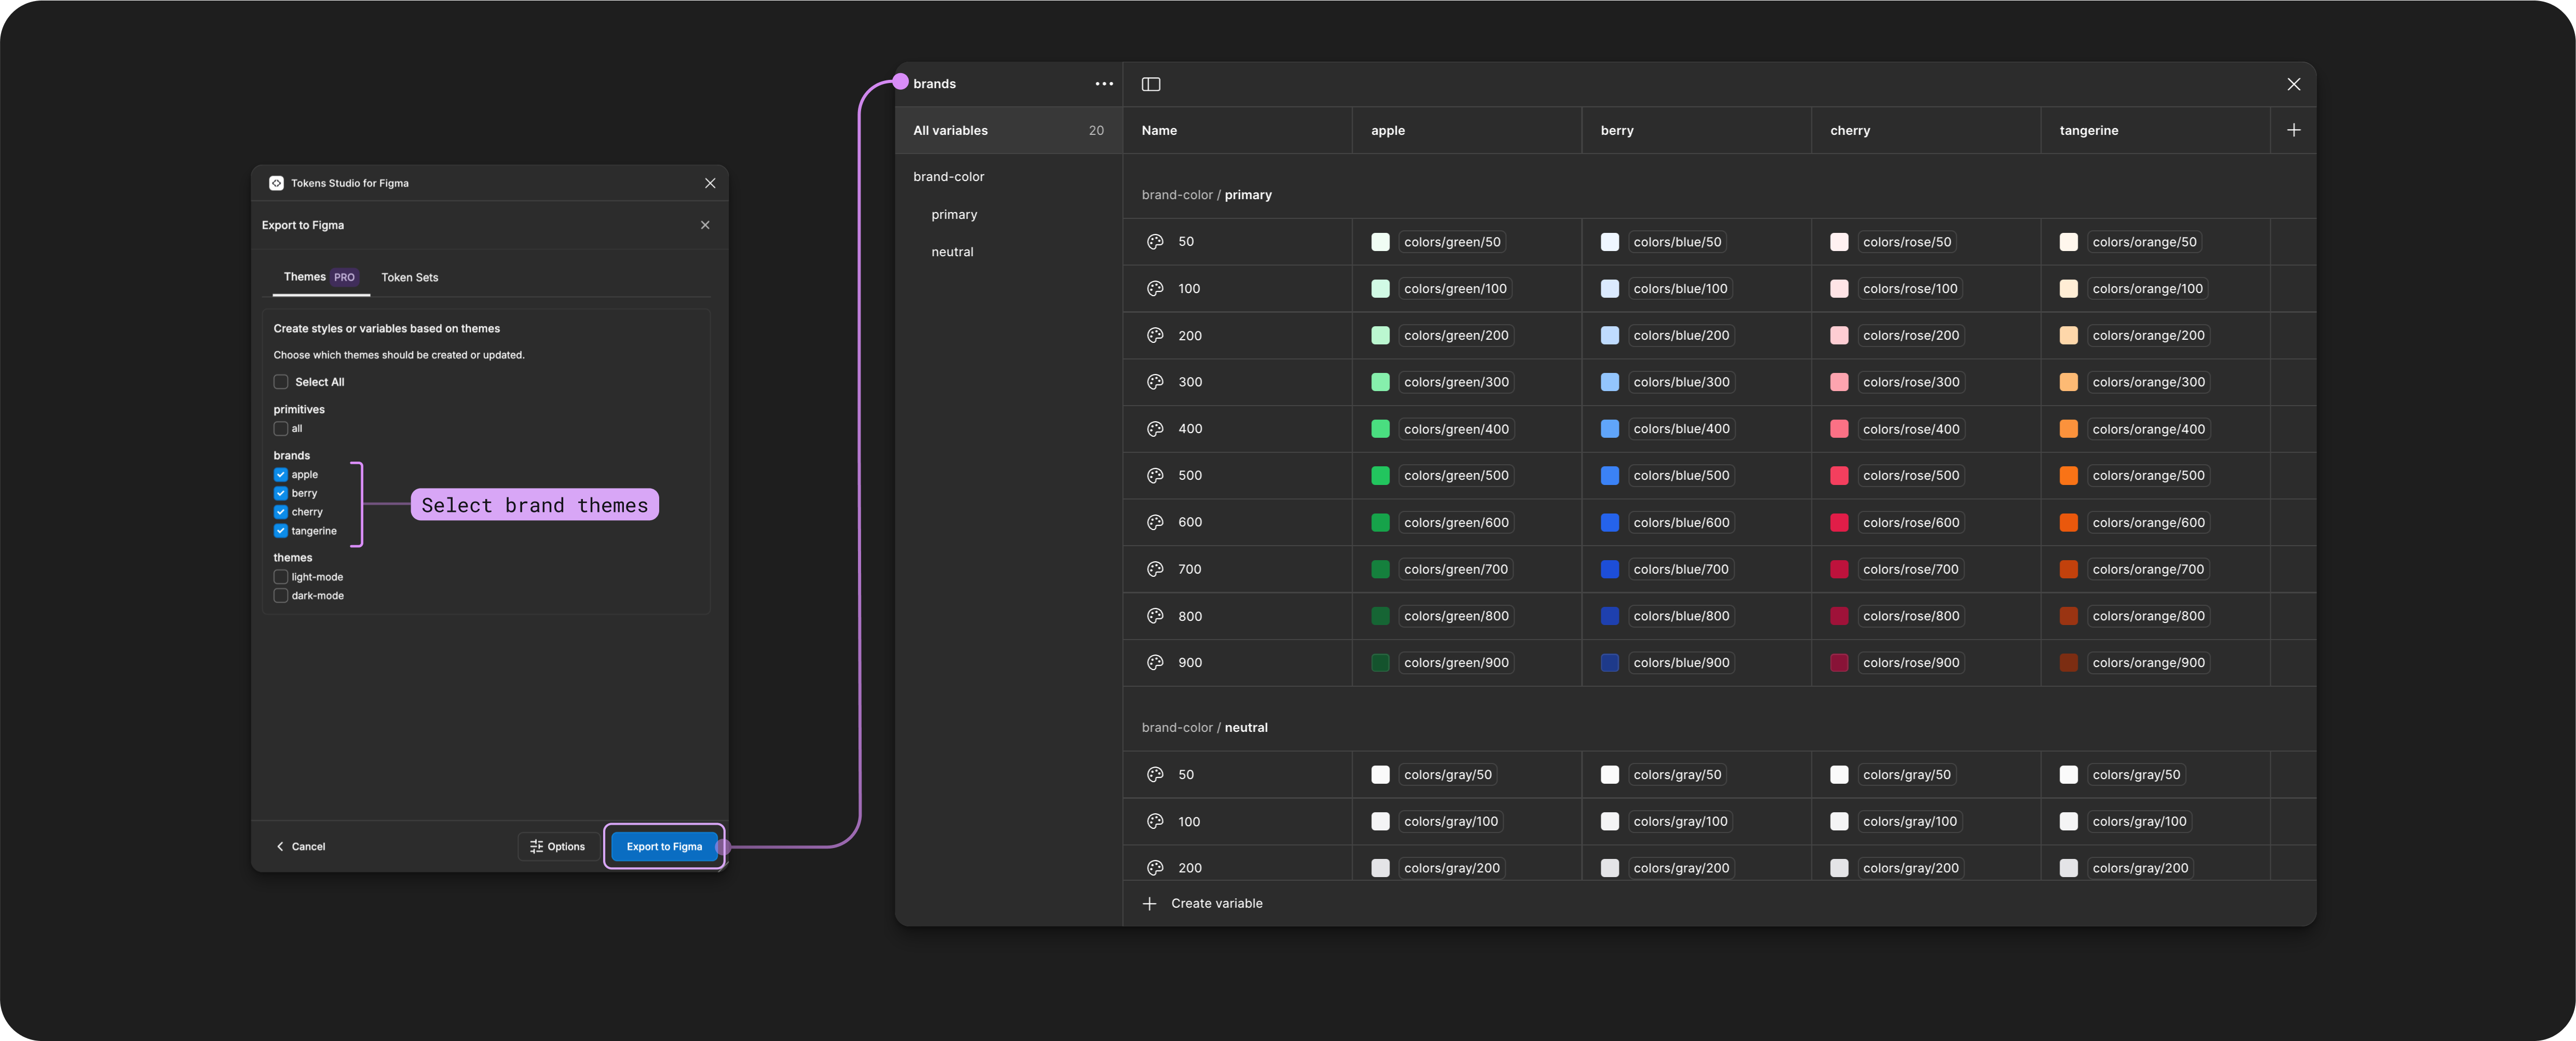Click the brand-color / primary section heading
The image size is (2576, 1041).
(x=1206, y=195)
